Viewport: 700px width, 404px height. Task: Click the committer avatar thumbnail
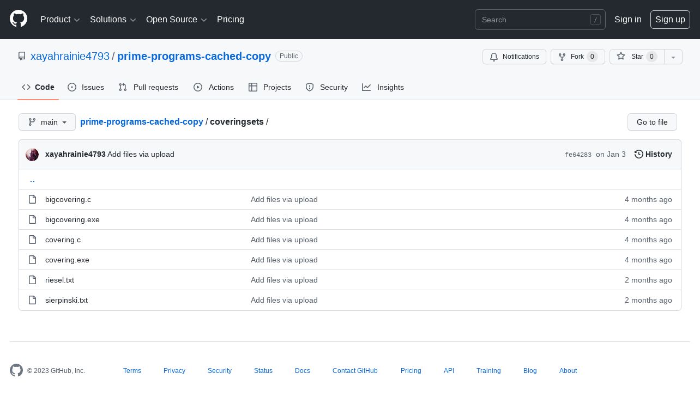point(32,155)
